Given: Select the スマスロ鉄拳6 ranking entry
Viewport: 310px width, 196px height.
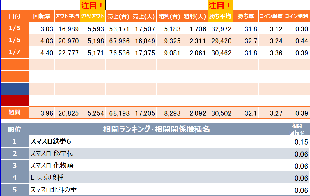Looking at the screenshot, I should 51,142.
